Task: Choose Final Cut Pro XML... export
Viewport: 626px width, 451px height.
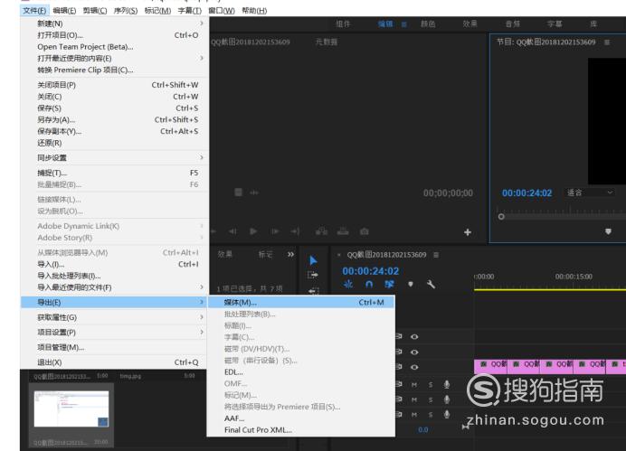Action: (x=301, y=430)
